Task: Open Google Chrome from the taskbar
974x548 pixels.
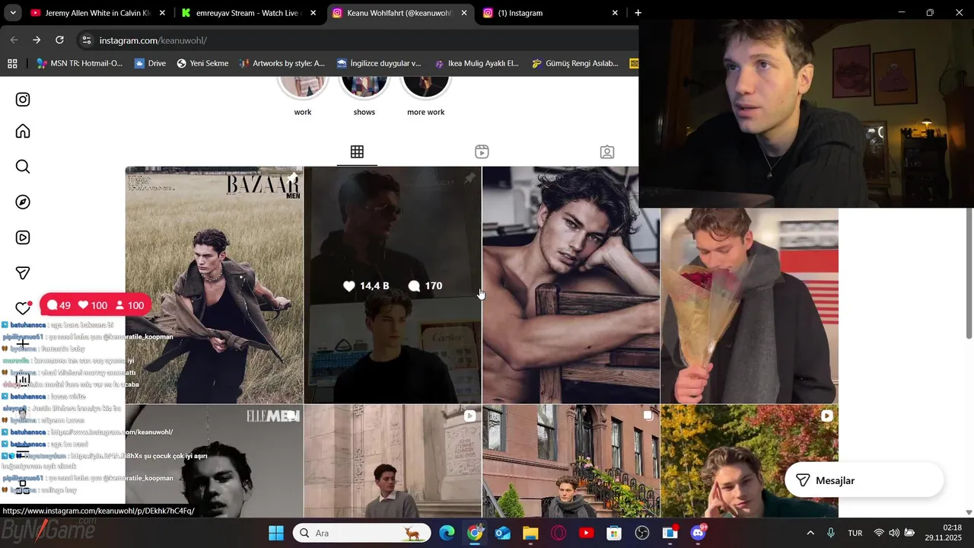Action: tap(475, 533)
